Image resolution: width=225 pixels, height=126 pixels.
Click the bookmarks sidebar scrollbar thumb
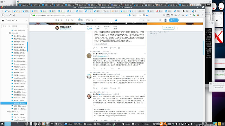(x=27, y=47)
